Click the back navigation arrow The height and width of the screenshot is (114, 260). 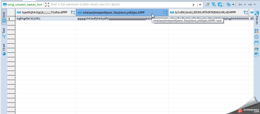pyautogui.click(x=240, y=5)
